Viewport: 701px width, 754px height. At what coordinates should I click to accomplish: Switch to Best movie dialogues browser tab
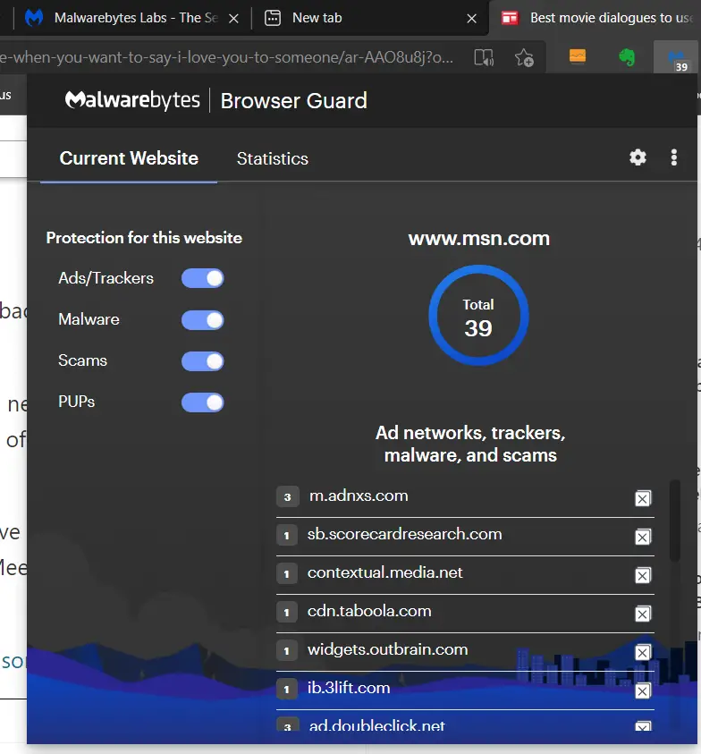coord(596,18)
